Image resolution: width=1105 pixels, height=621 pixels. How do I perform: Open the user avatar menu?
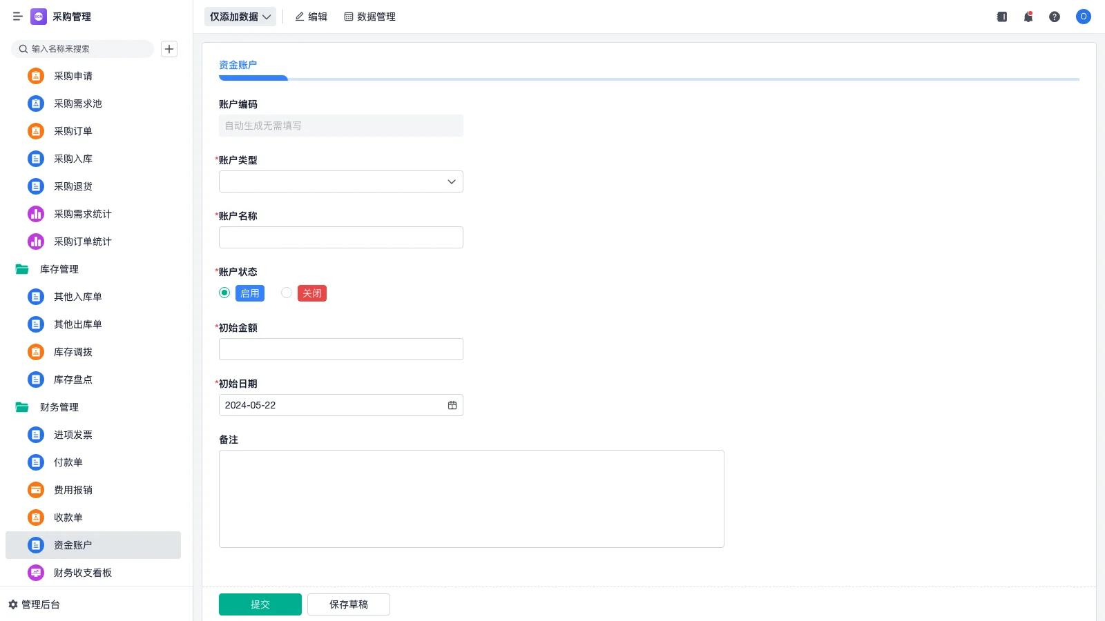[1084, 17]
